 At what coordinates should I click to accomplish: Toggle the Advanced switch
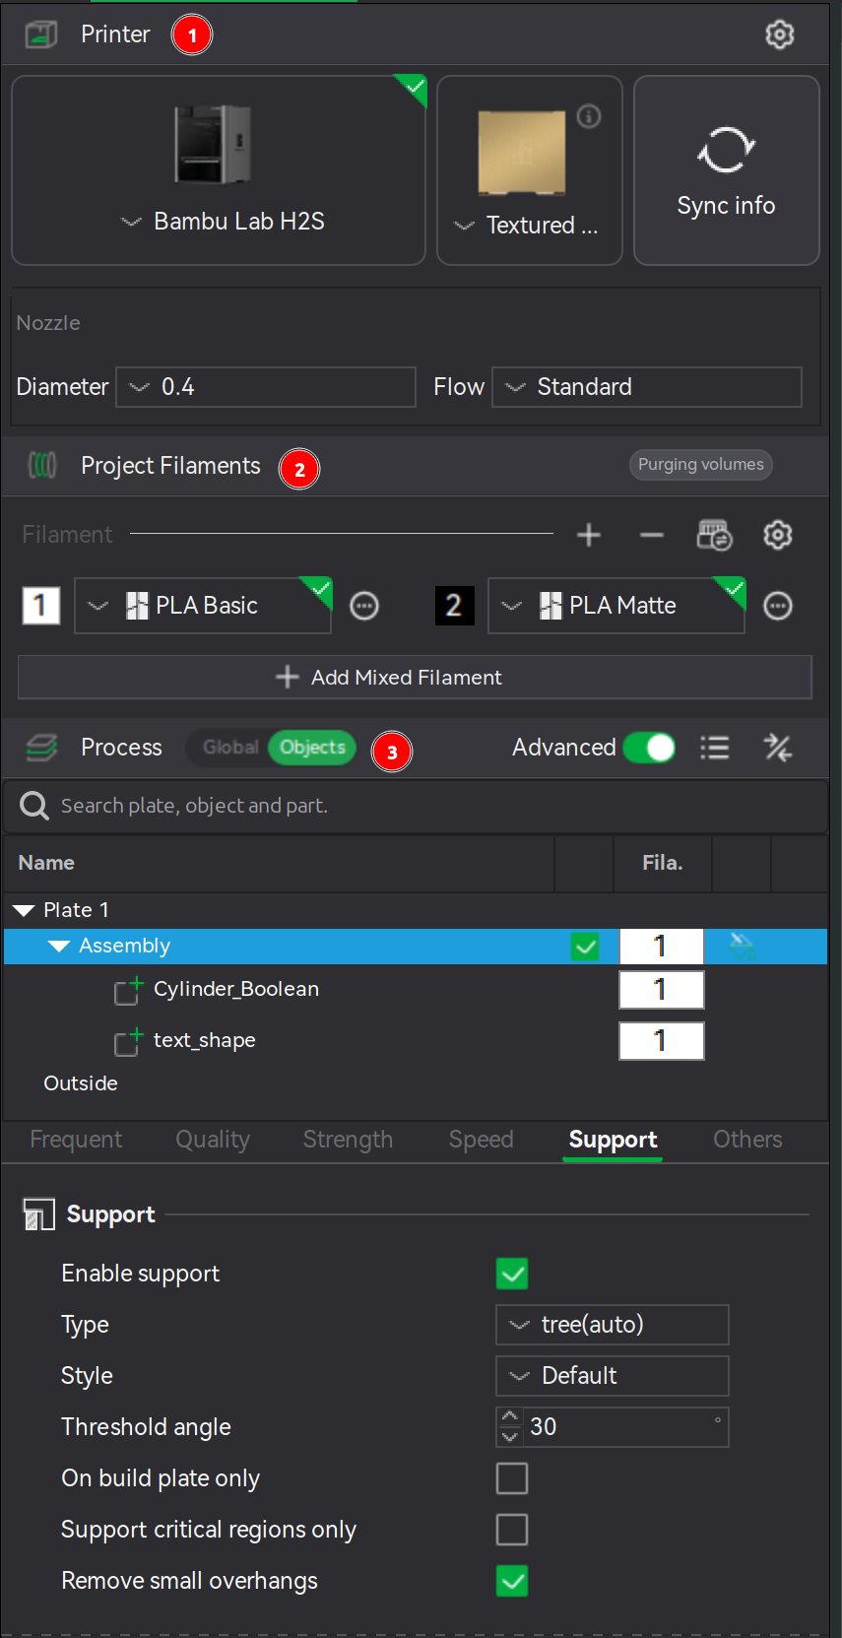tap(649, 748)
